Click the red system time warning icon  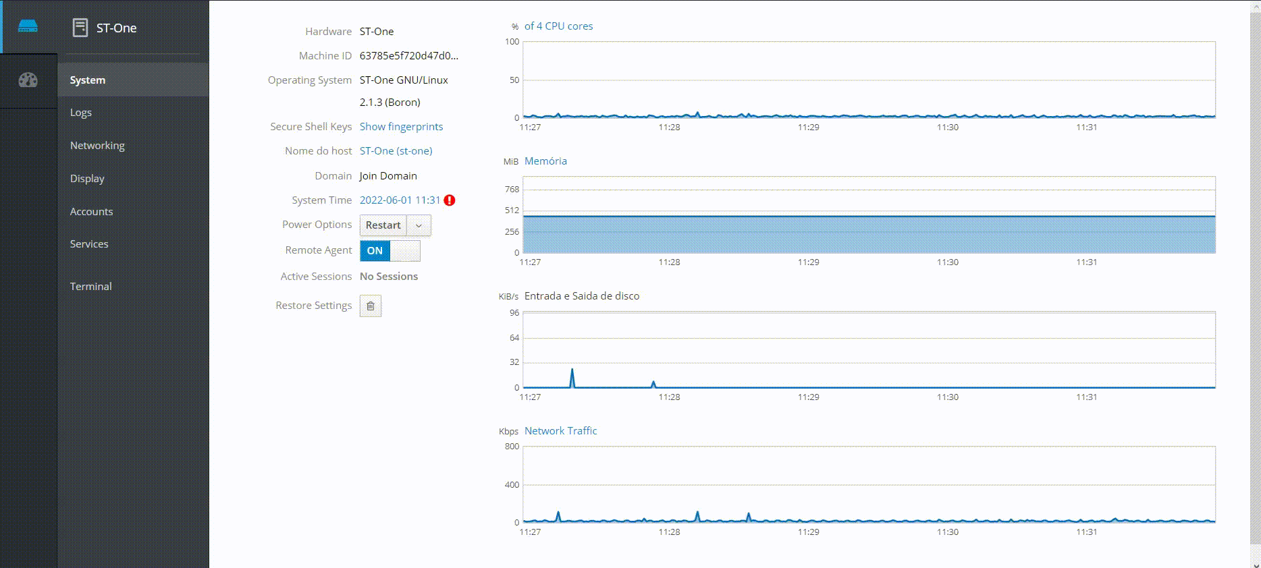(x=450, y=200)
